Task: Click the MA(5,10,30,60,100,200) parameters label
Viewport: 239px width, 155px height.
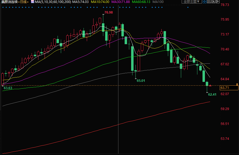Action: click(x=53, y=2)
